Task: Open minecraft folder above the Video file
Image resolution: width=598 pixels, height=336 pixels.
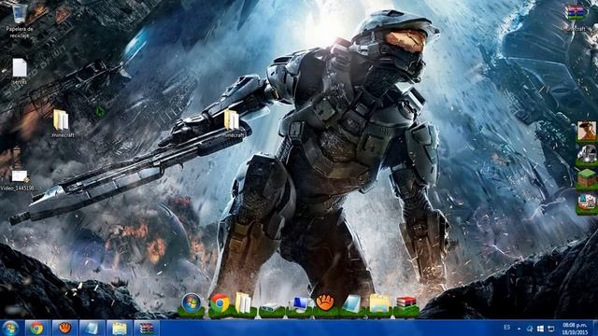Action: (x=62, y=123)
